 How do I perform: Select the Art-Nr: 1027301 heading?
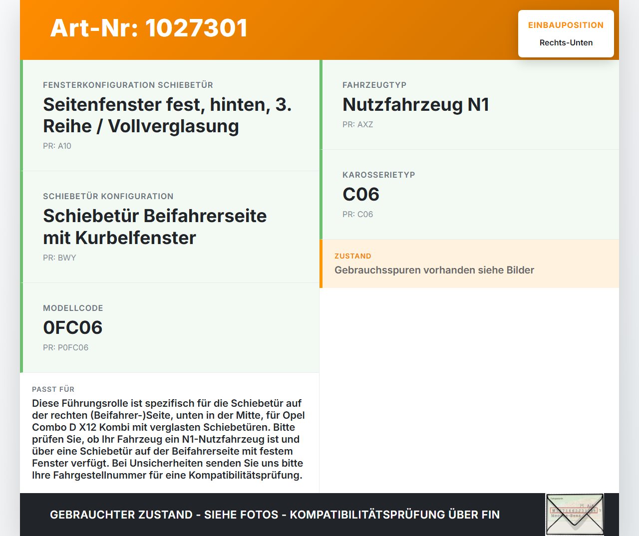(149, 28)
